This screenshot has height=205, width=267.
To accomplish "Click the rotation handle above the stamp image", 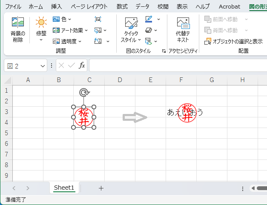I will [84, 92].
